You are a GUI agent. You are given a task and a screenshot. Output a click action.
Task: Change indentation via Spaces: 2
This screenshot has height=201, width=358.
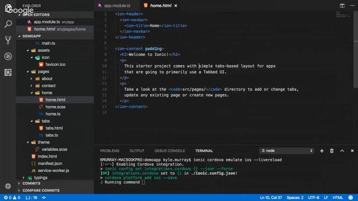295,198
